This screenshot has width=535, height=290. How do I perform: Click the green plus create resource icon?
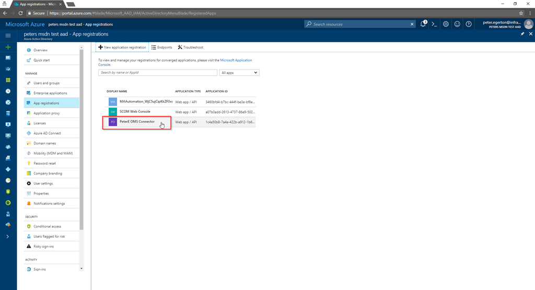pos(8,47)
